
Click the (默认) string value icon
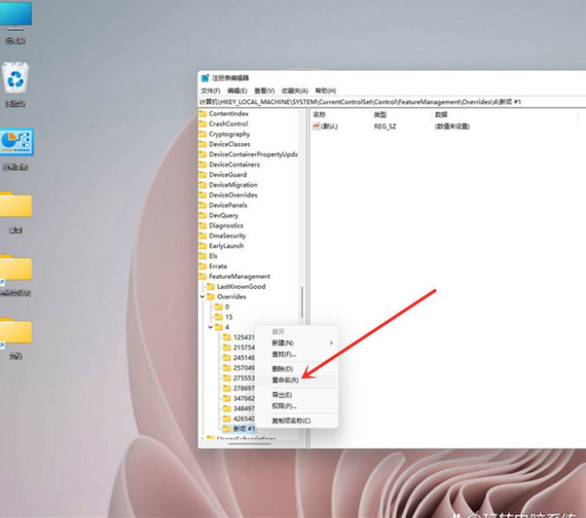pos(317,126)
